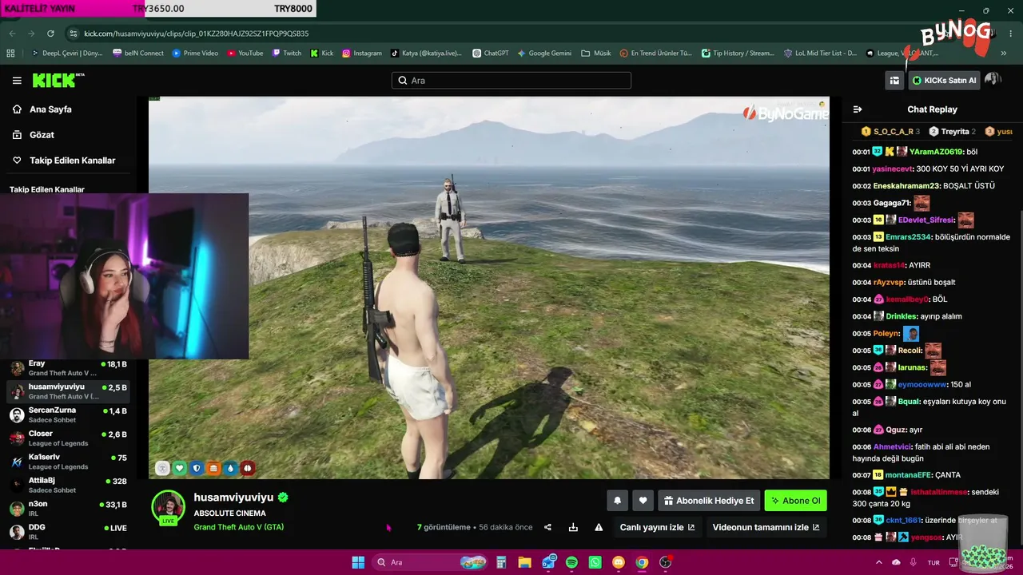
Task: Open File Explorer from the taskbar
Action: coord(524,562)
